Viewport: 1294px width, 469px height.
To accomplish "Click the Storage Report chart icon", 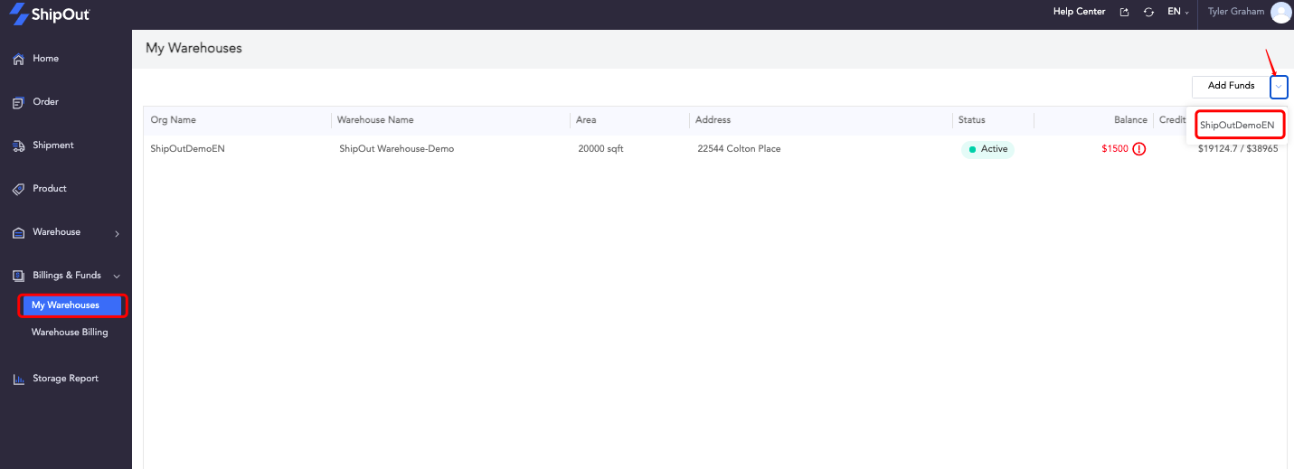I will click(18, 379).
